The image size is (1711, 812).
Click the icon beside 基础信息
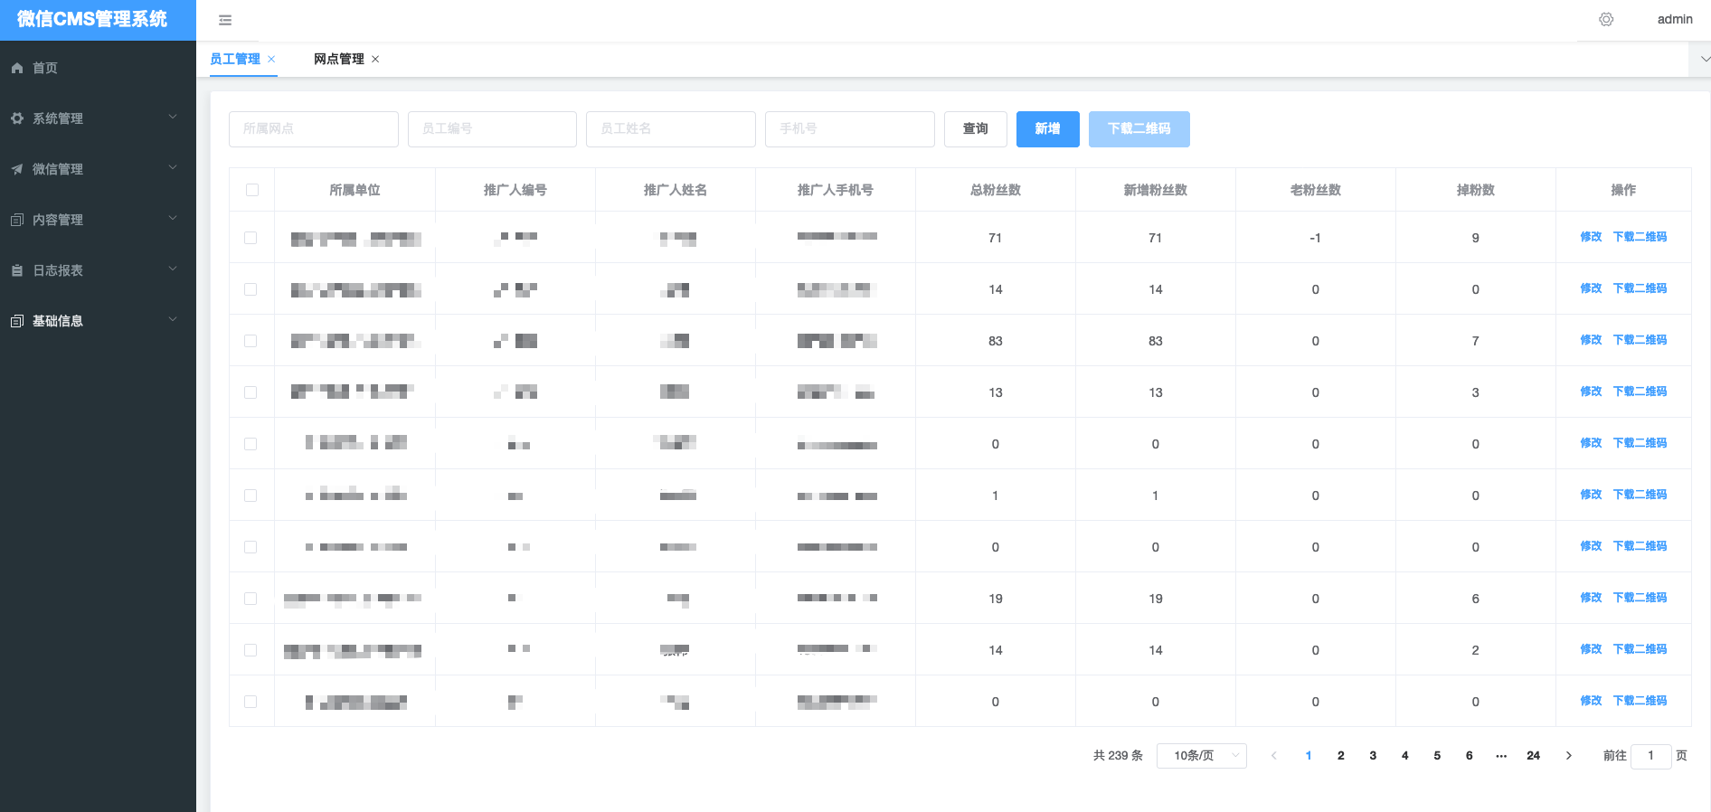(17, 321)
